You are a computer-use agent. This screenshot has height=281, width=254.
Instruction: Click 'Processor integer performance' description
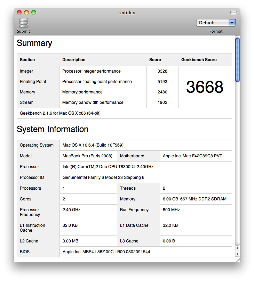(92, 71)
